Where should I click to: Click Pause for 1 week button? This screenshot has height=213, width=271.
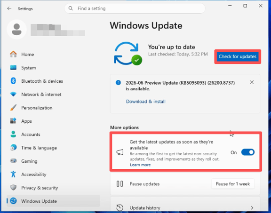tap(233, 184)
